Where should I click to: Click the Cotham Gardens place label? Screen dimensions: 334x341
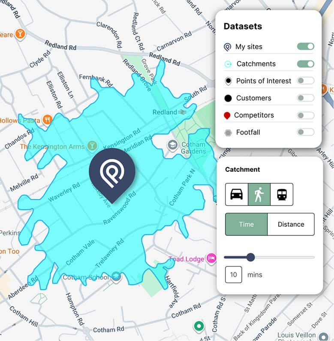(x=193, y=148)
